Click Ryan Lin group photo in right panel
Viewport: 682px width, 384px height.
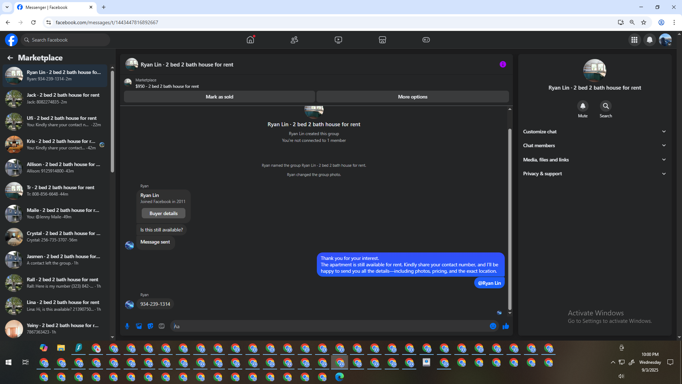pos(595,70)
